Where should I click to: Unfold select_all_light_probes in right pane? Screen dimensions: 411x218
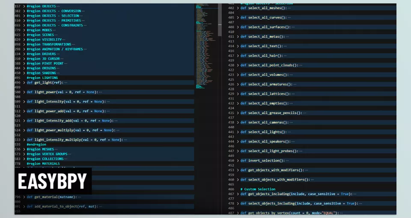pos(238,151)
